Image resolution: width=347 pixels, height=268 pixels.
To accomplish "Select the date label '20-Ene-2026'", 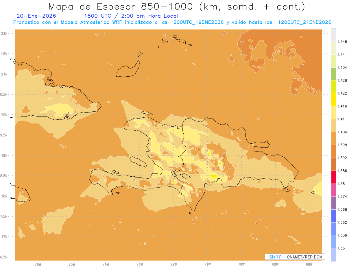I will click(x=36, y=16).
